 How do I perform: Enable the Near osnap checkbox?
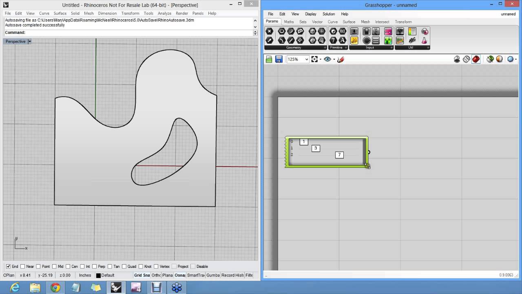pos(23,267)
